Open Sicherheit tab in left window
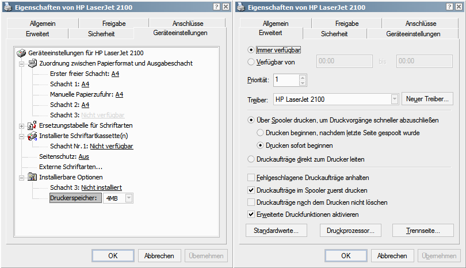The height and width of the screenshot is (268, 466). coord(101,33)
